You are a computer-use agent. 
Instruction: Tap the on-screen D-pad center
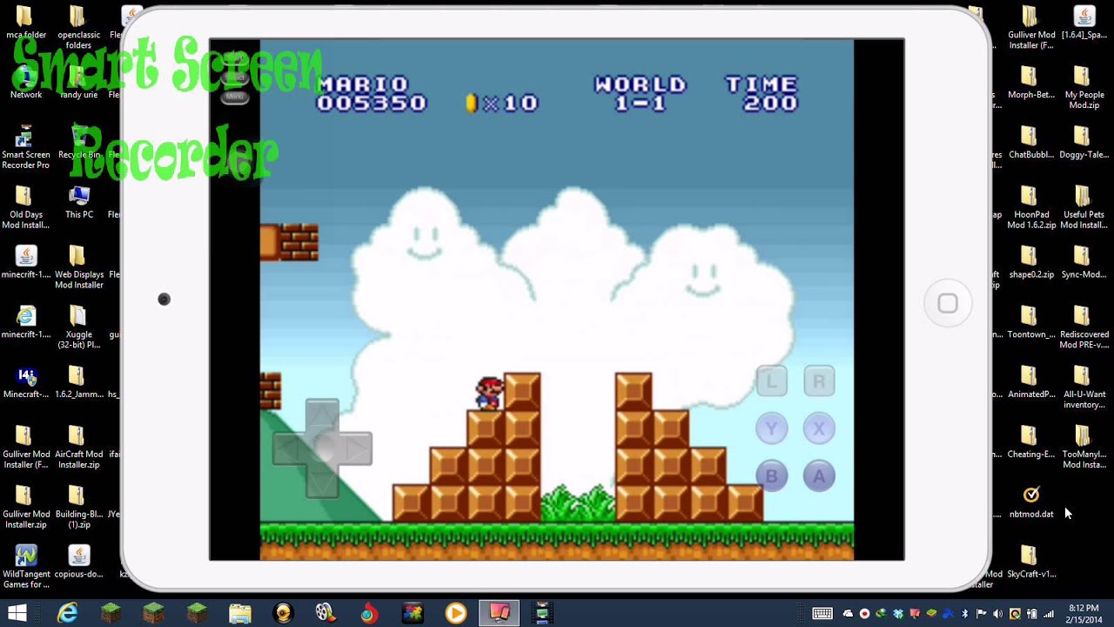[x=322, y=448]
